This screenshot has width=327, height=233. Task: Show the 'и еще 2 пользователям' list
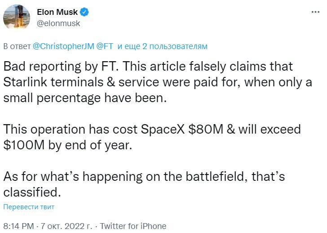(x=163, y=46)
